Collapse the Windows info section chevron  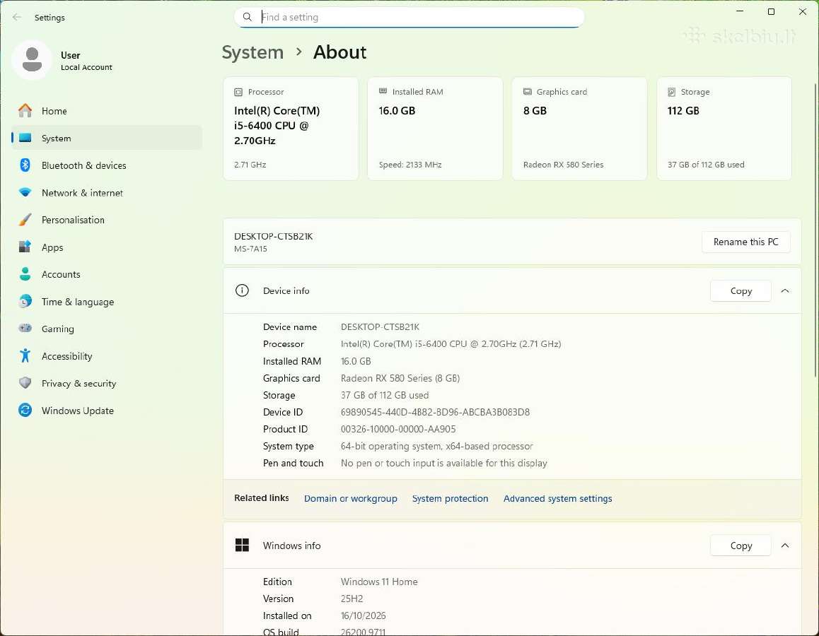coord(784,546)
